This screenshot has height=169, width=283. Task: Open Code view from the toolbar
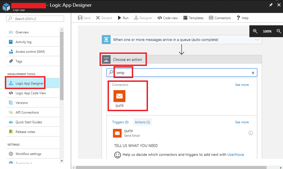168,18
